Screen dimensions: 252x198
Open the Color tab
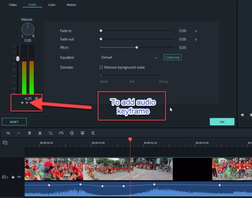pos(52,5)
